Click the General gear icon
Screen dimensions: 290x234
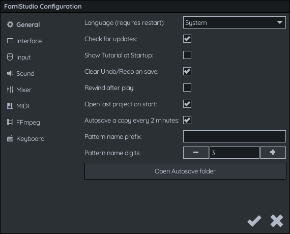click(x=10, y=24)
